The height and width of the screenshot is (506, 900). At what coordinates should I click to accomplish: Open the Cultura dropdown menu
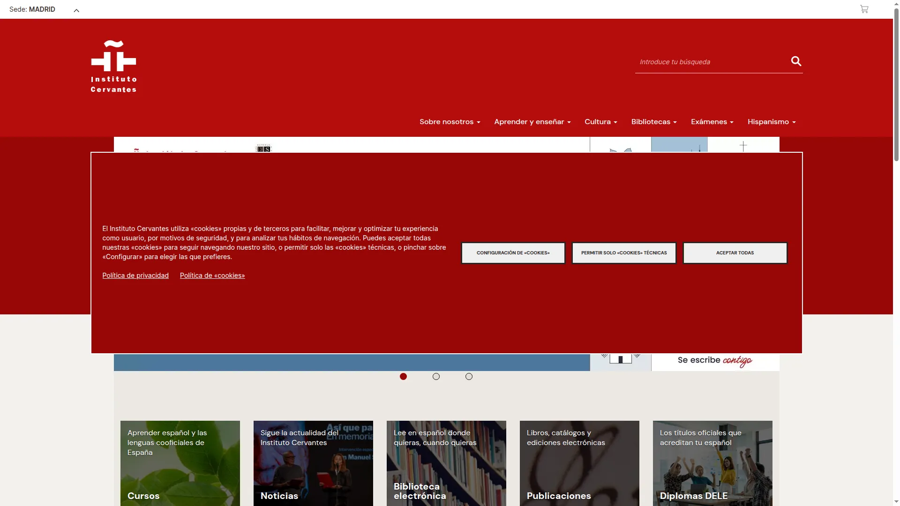(x=600, y=122)
